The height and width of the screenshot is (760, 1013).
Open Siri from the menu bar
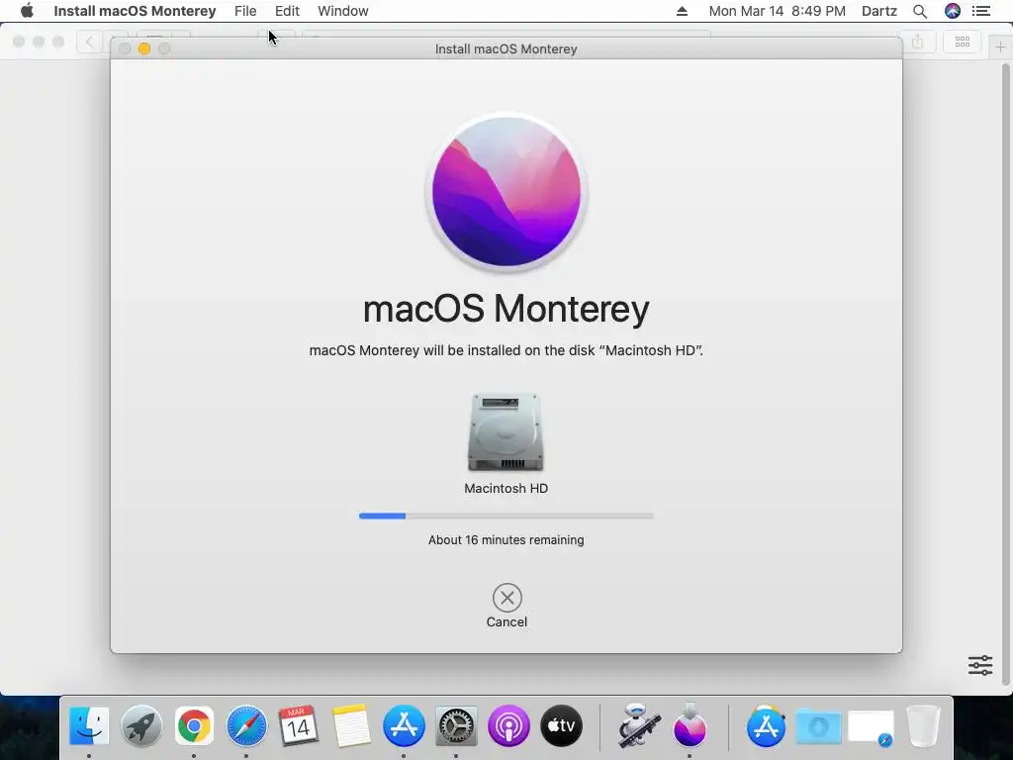pyautogui.click(x=953, y=11)
